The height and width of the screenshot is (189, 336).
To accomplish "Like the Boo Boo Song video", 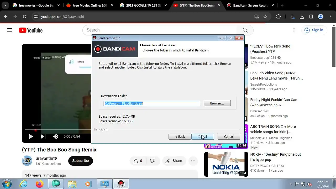I will (x=138, y=161).
